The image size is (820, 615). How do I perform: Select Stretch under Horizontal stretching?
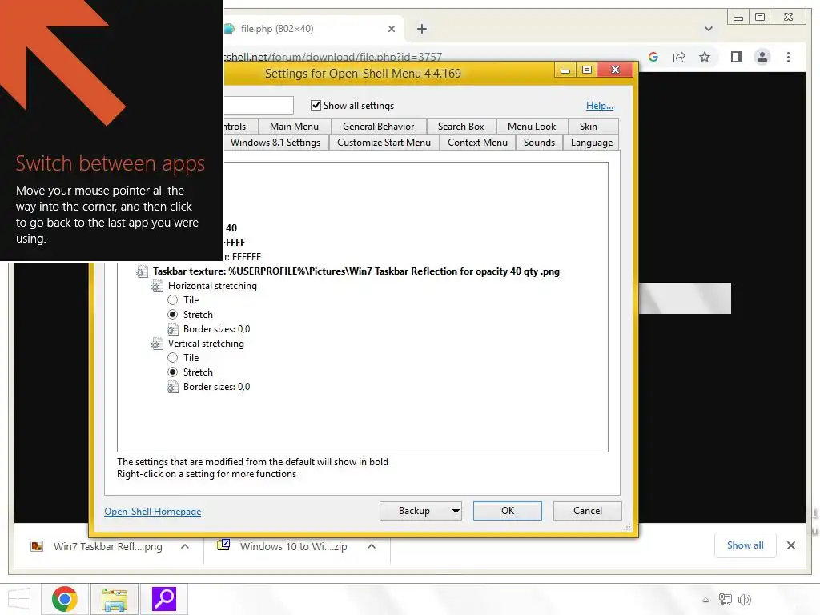[x=173, y=315]
